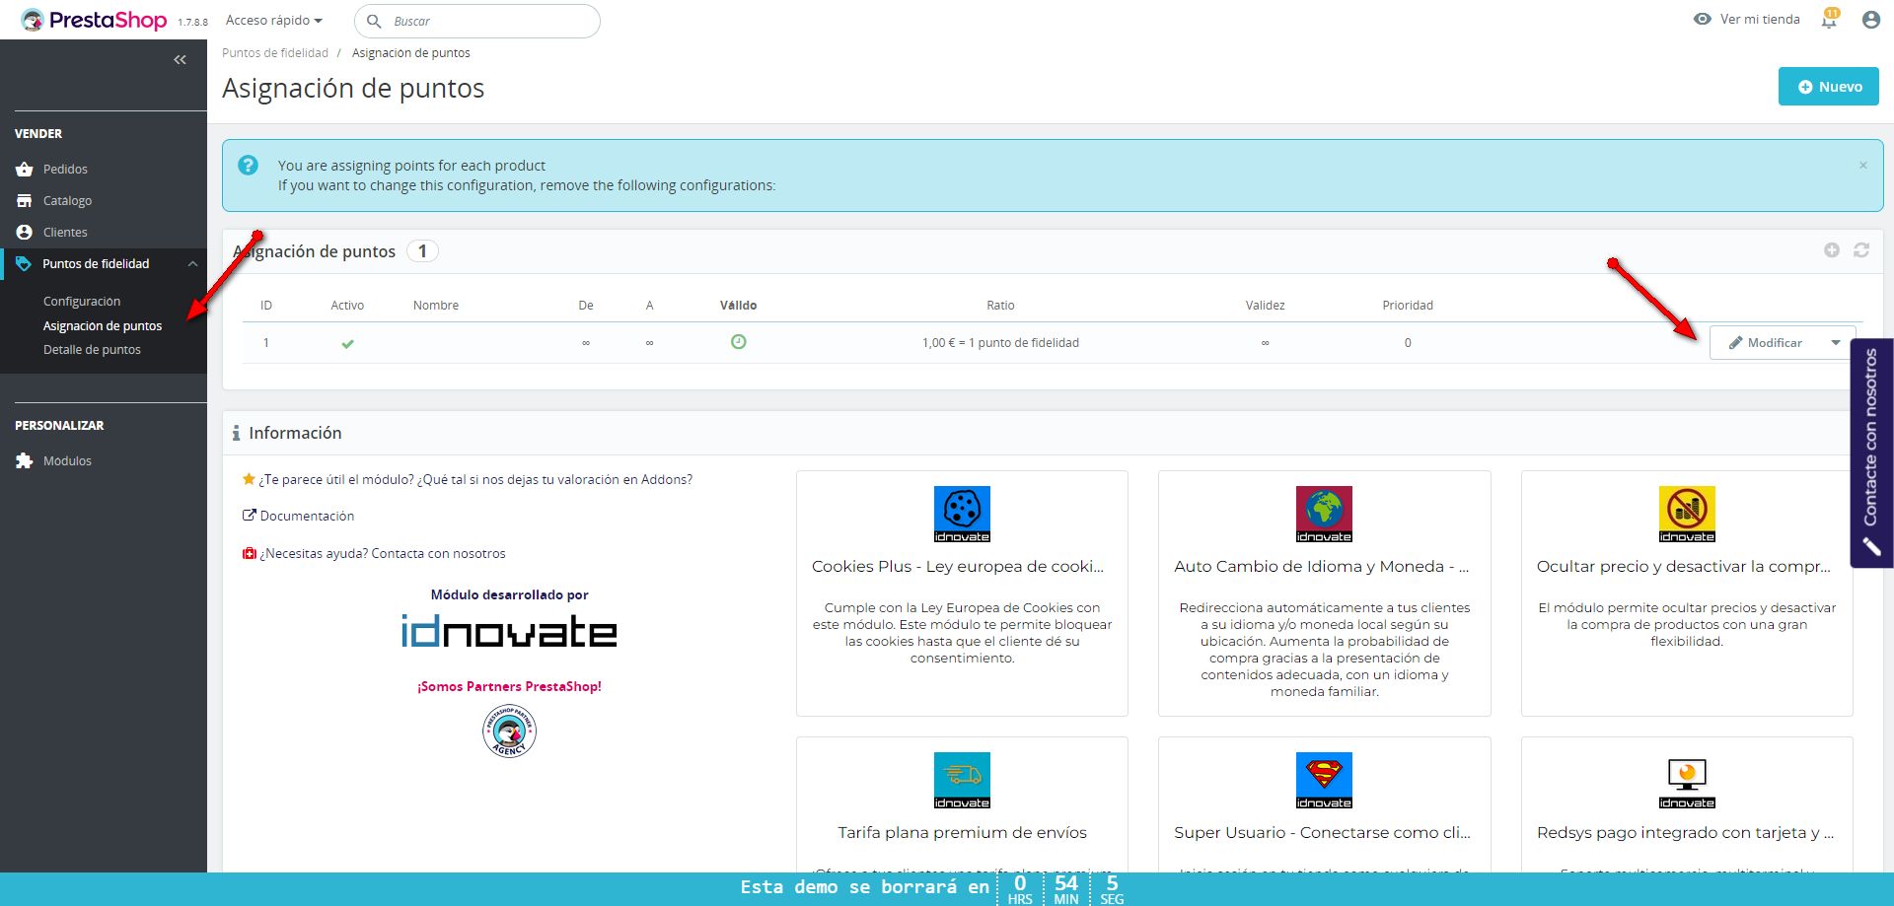
Task: Close the blue info alert
Action: click(1862, 166)
